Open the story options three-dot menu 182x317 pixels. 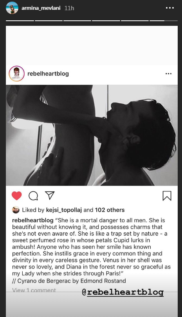[x=169, y=8]
